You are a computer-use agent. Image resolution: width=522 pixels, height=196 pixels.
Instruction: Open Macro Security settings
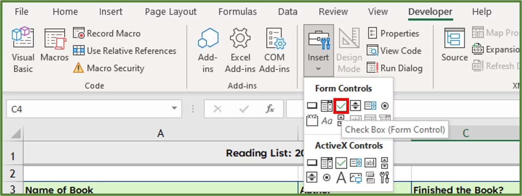[x=109, y=68]
